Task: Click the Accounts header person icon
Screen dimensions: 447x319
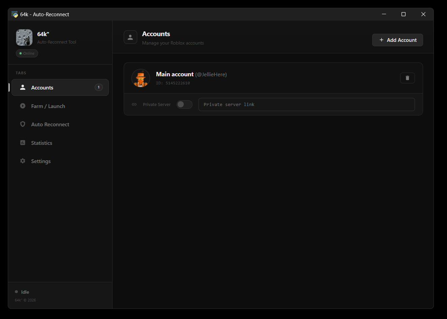Action: tap(130, 37)
